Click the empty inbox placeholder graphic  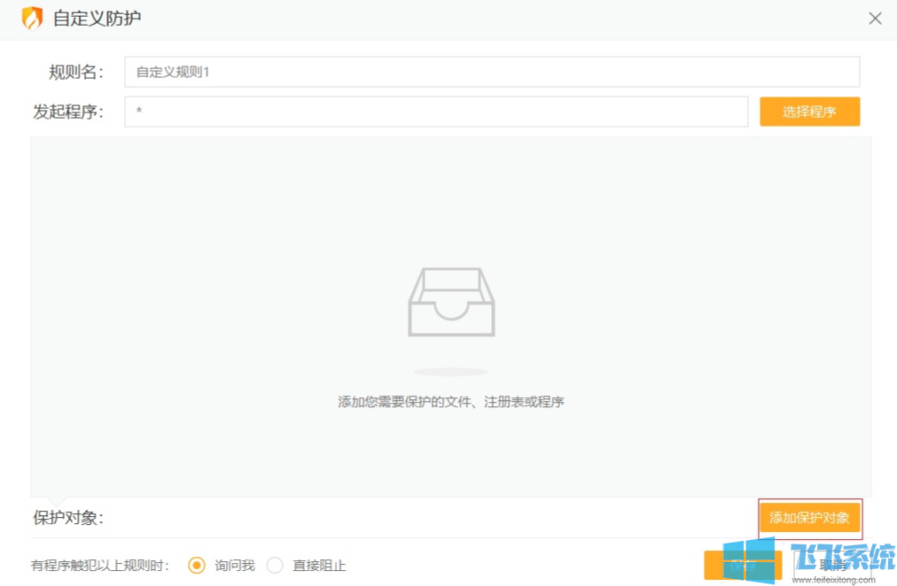click(x=452, y=303)
